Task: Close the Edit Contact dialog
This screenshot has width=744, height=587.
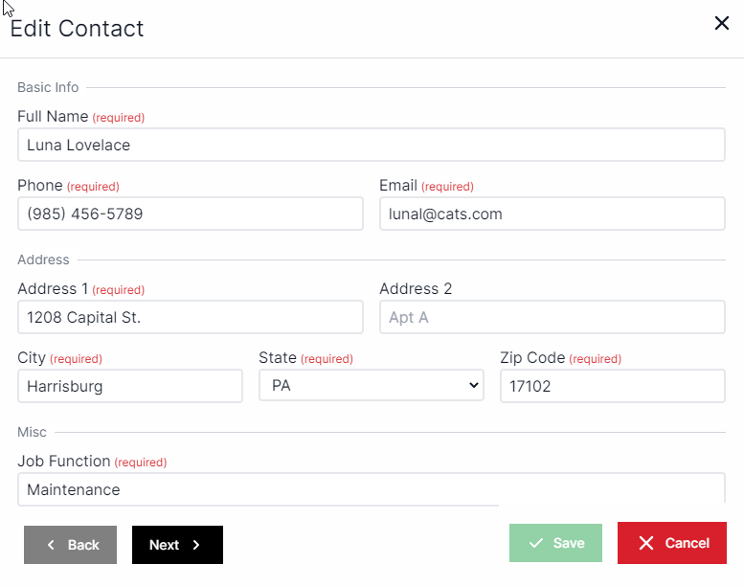Action: (722, 24)
